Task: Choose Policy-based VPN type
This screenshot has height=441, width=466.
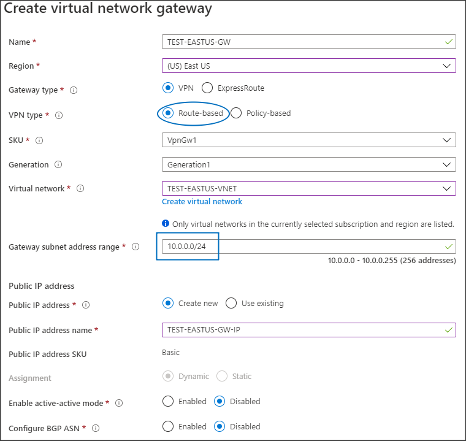Action: click(236, 113)
